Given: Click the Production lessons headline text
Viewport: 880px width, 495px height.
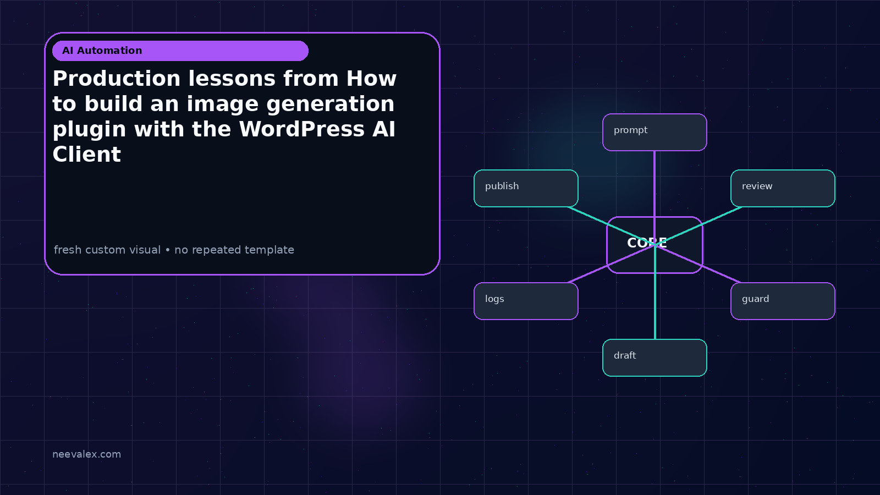Looking at the screenshot, I should (224, 116).
